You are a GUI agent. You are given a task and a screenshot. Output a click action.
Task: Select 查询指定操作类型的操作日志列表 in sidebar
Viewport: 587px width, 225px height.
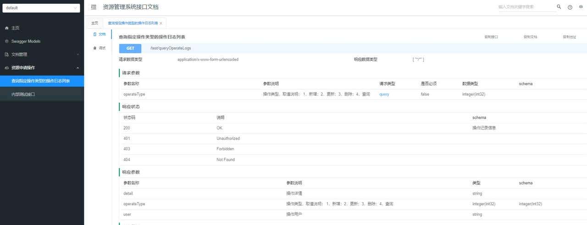click(x=42, y=81)
